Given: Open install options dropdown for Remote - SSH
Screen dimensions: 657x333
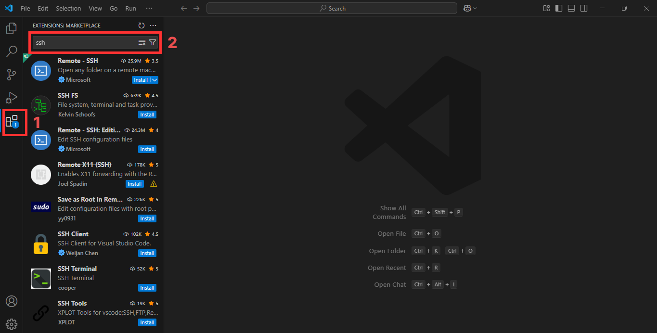Looking at the screenshot, I should tap(155, 79).
